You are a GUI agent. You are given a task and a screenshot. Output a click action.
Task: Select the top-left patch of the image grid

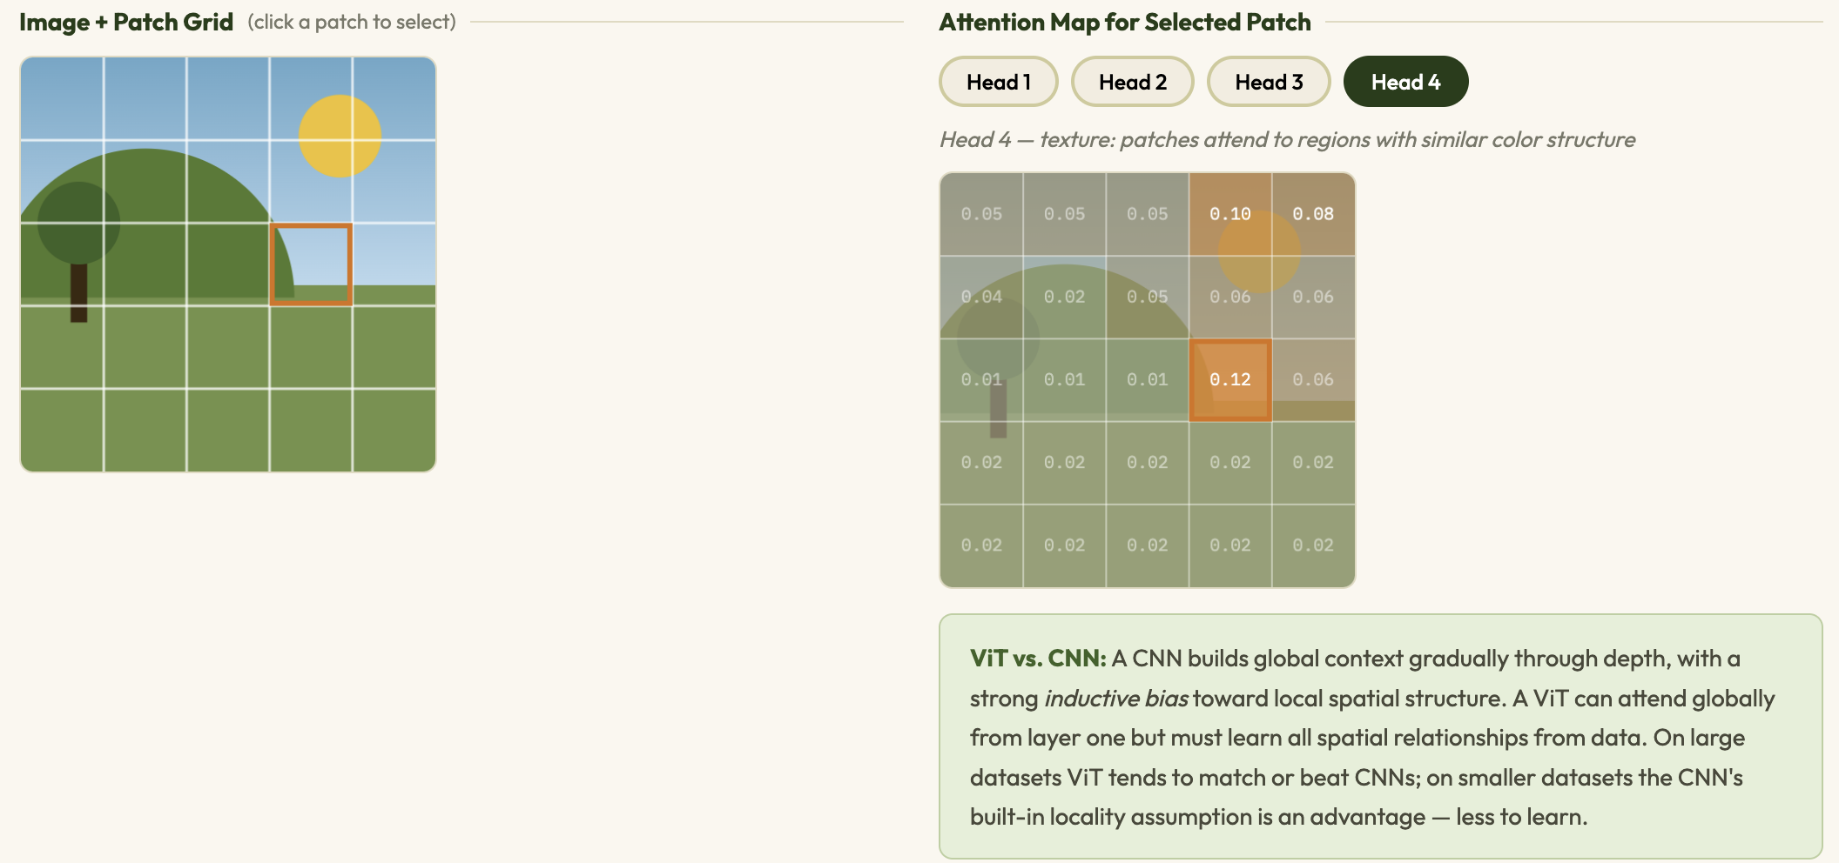tap(62, 98)
